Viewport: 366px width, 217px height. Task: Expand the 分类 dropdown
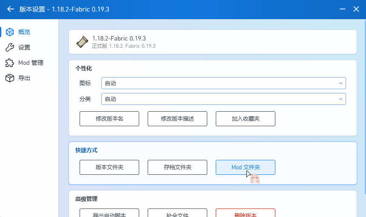[223, 99]
